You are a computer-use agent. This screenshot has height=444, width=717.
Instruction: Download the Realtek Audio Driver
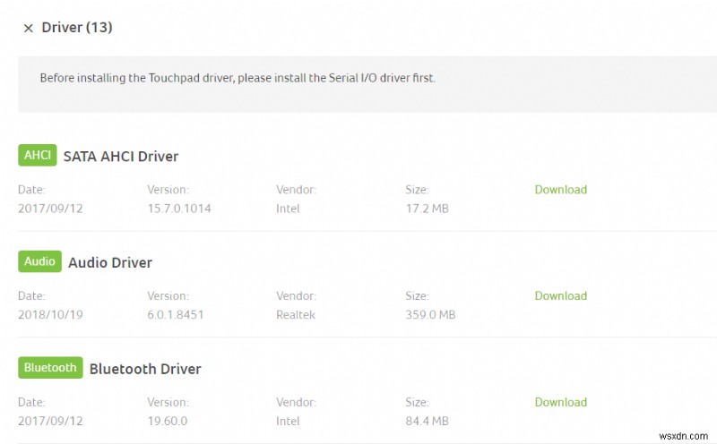pos(560,296)
